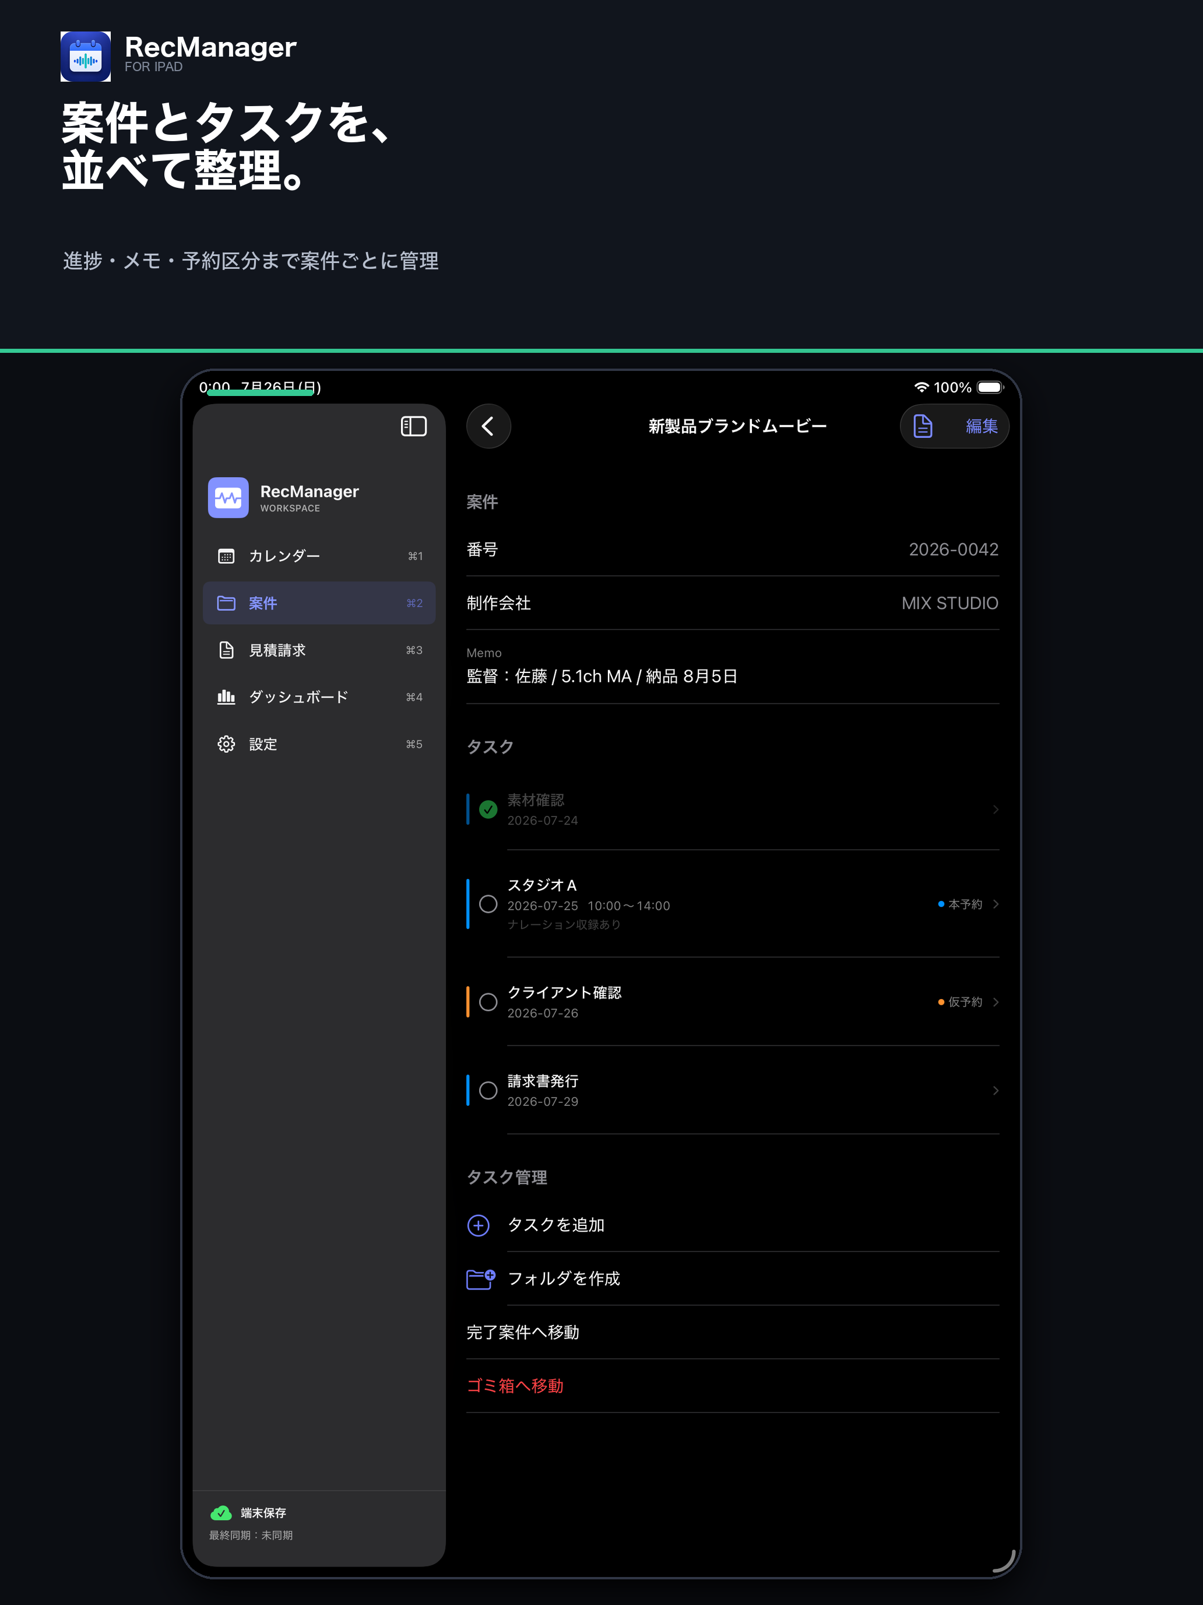
Task: Open 請求書発行 task via its chevron
Action: 996,1091
